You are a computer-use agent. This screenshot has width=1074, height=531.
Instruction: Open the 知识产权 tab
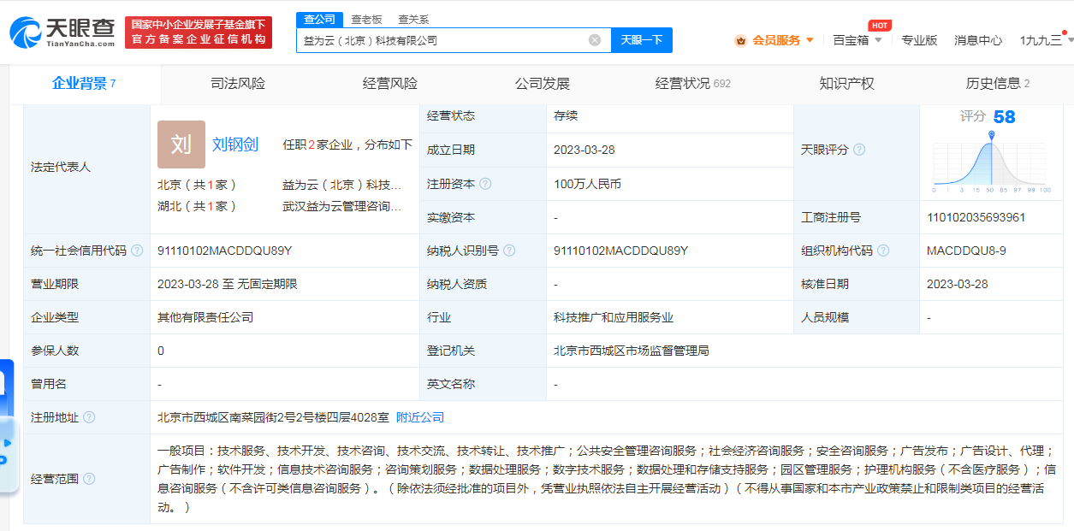tap(846, 84)
